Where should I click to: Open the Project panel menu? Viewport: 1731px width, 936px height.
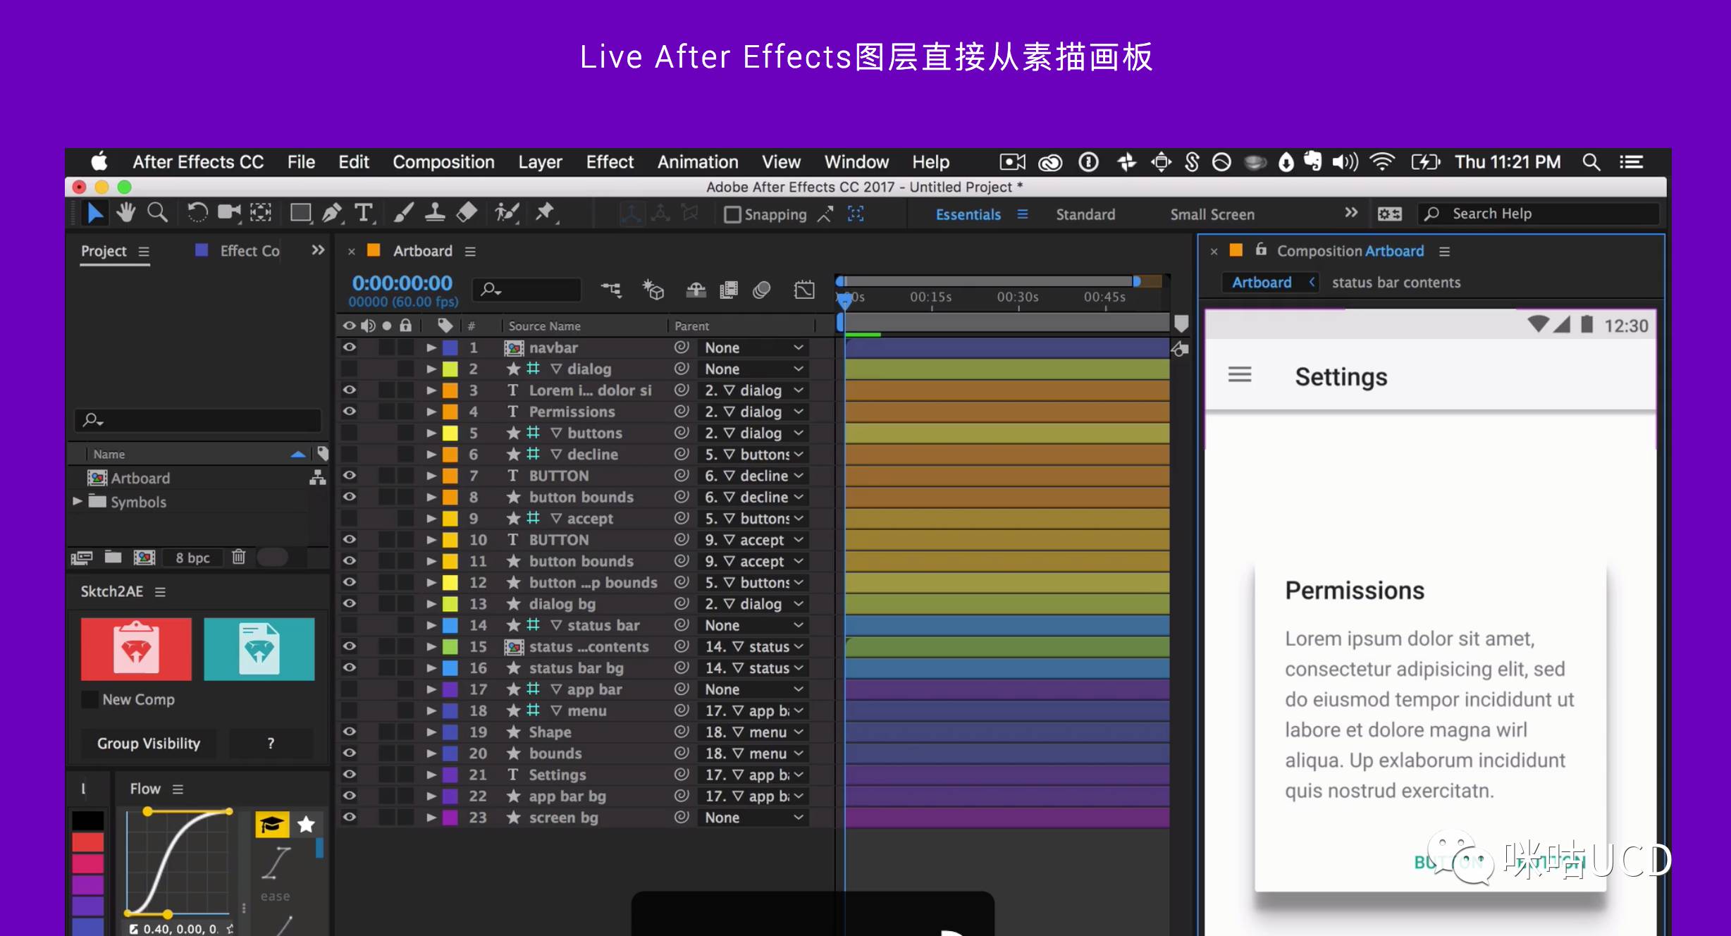tap(144, 252)
